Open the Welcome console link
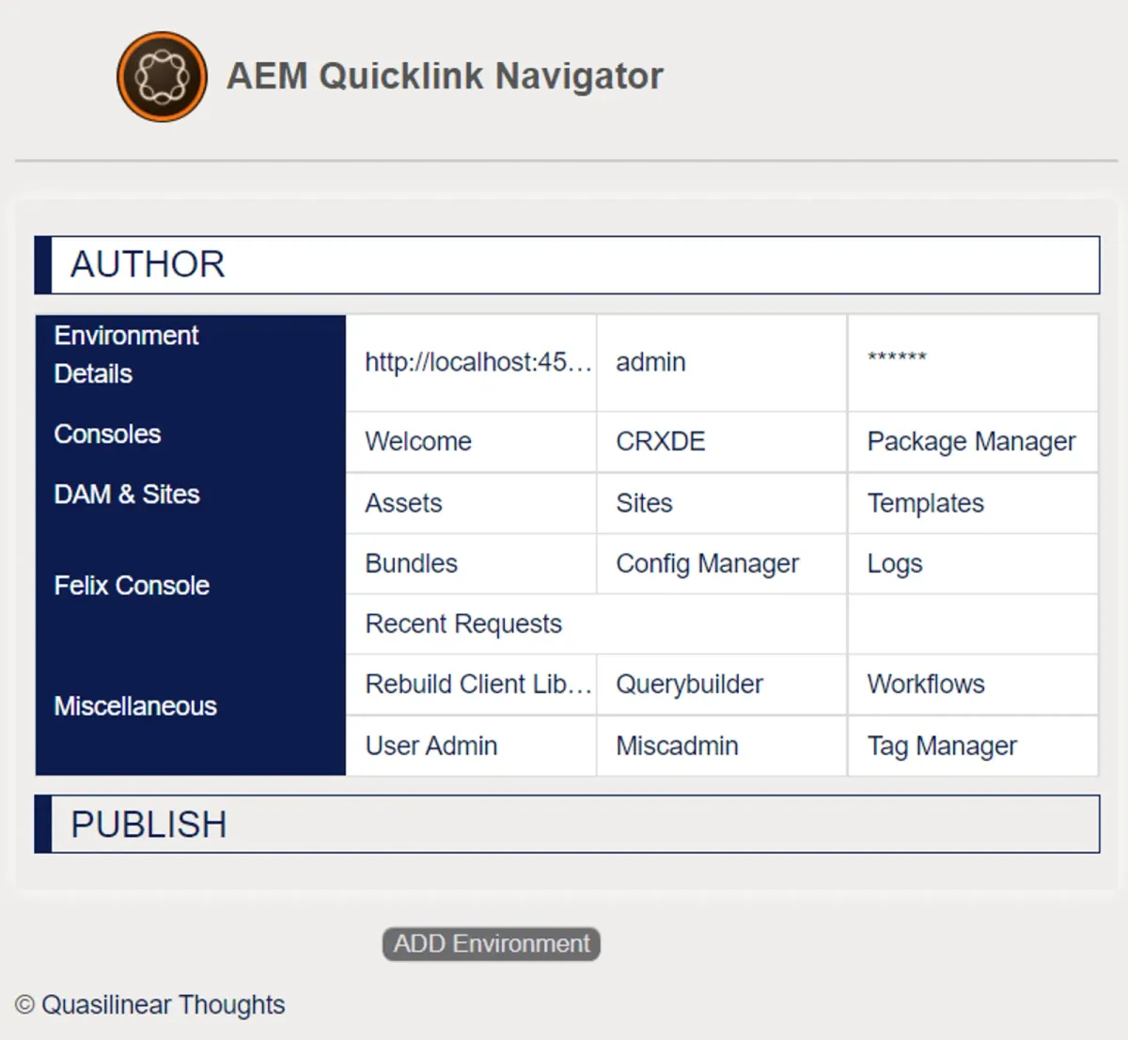 [418, 442]
